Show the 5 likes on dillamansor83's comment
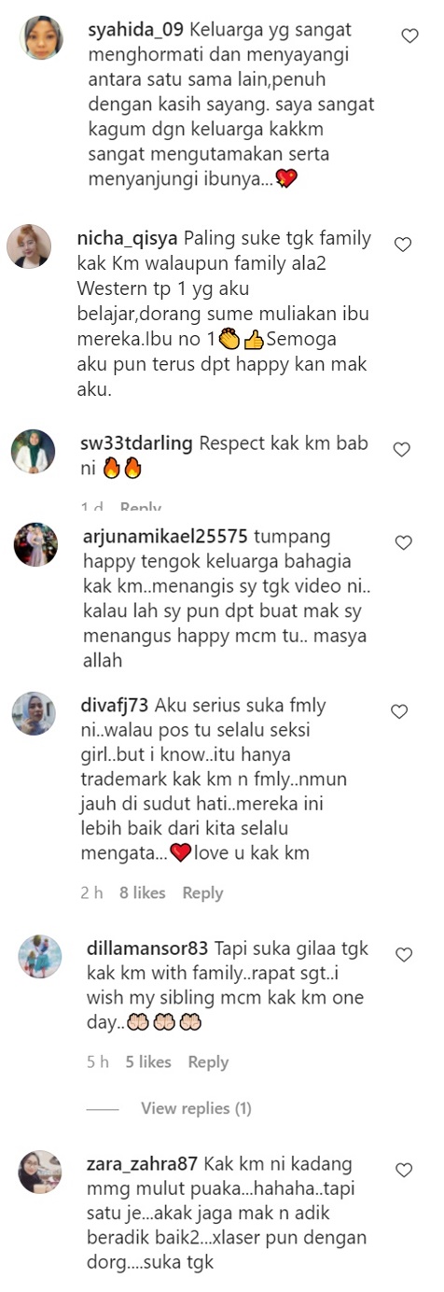Screen dimensions: 444x1292 pos(148,1061)
